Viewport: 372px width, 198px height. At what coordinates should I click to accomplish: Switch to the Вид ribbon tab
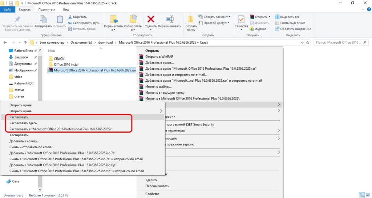[x=66, y=9]
